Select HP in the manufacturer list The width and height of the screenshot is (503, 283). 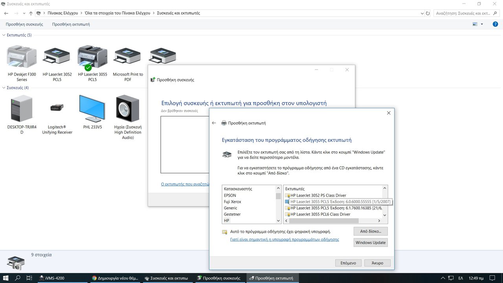227,221
